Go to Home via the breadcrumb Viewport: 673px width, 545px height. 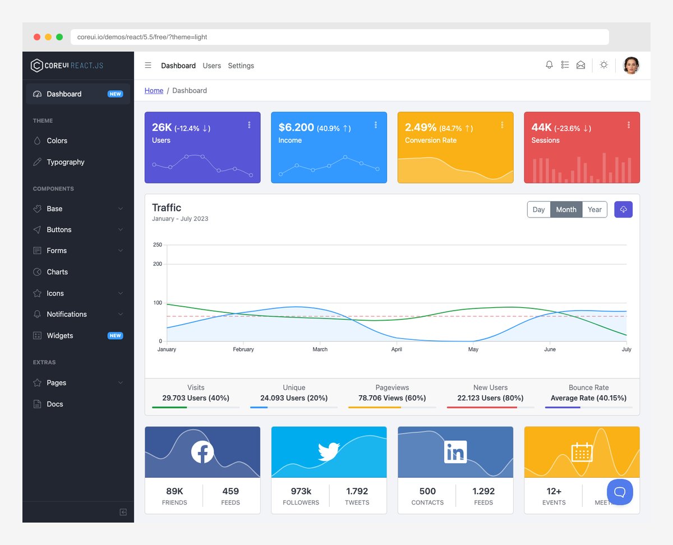[154, 90]
